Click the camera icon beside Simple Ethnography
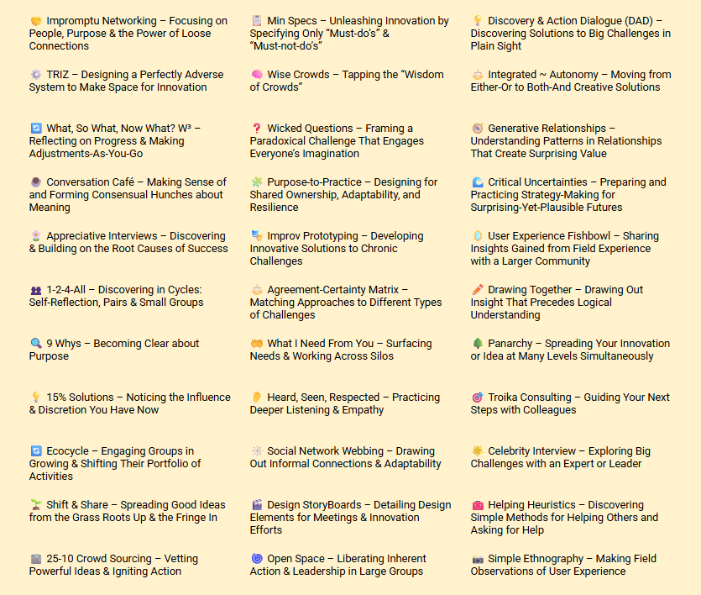Viewport: 701px width, 595px height. pos(478,559)
